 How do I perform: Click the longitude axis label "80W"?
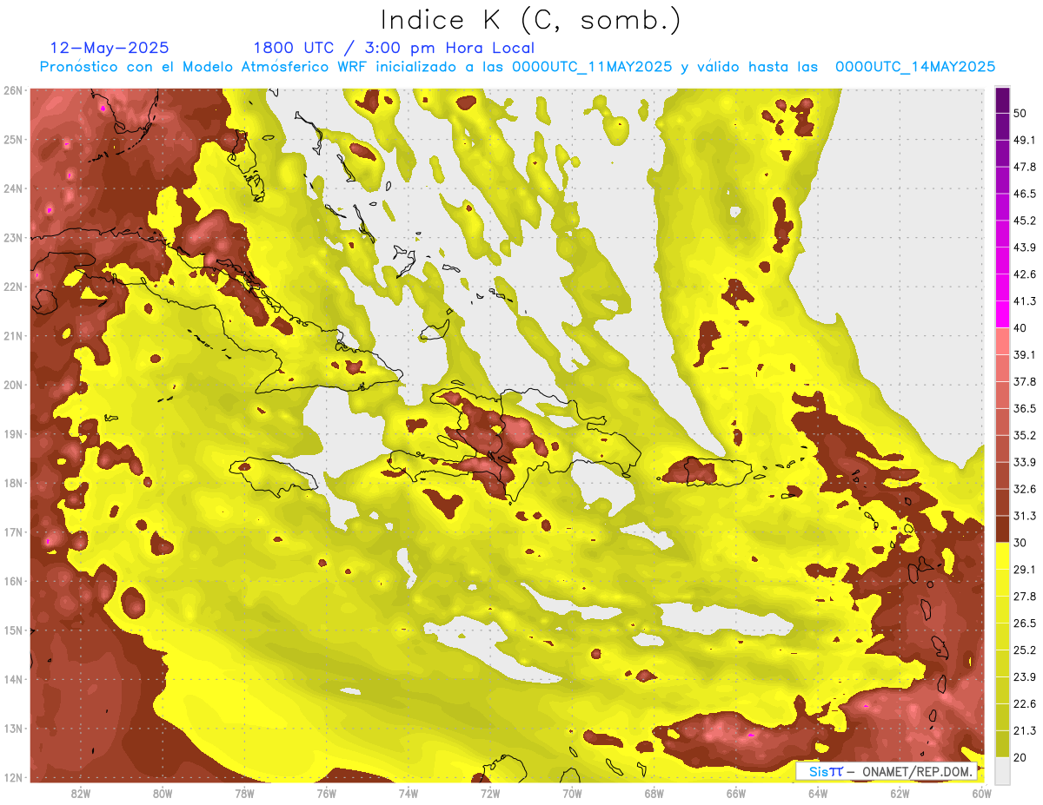[x=163, y=793]
